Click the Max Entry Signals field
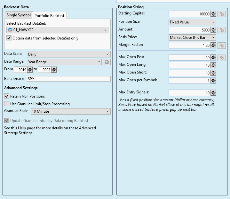 [x=189, y=93]
